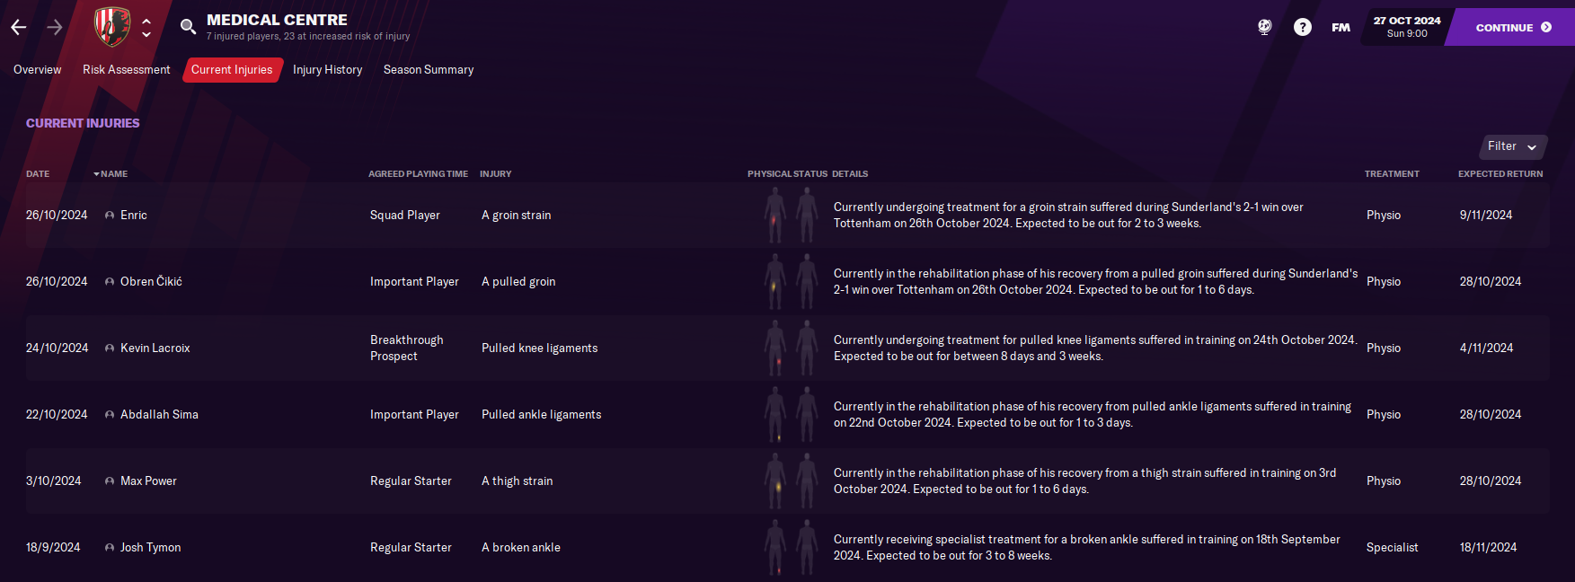The image size is (1575, 582).
Task: Click the search magnifier icon
Action: point(188,27)
